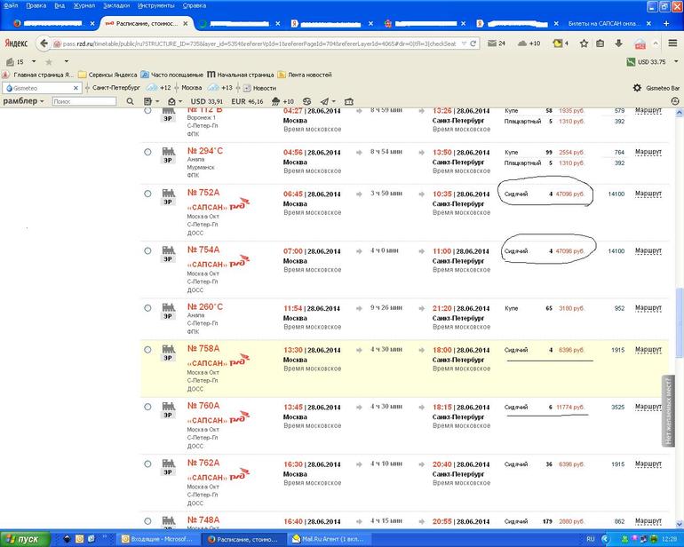Click the train icon for № 752A
The image size is (684, 547).
[x=168, y=193]
